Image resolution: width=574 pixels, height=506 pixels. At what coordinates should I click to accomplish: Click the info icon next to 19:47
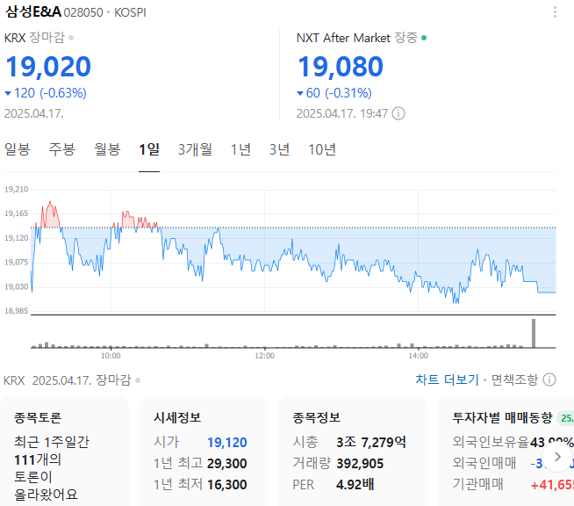pyautogui.click(x=398, y=113)
